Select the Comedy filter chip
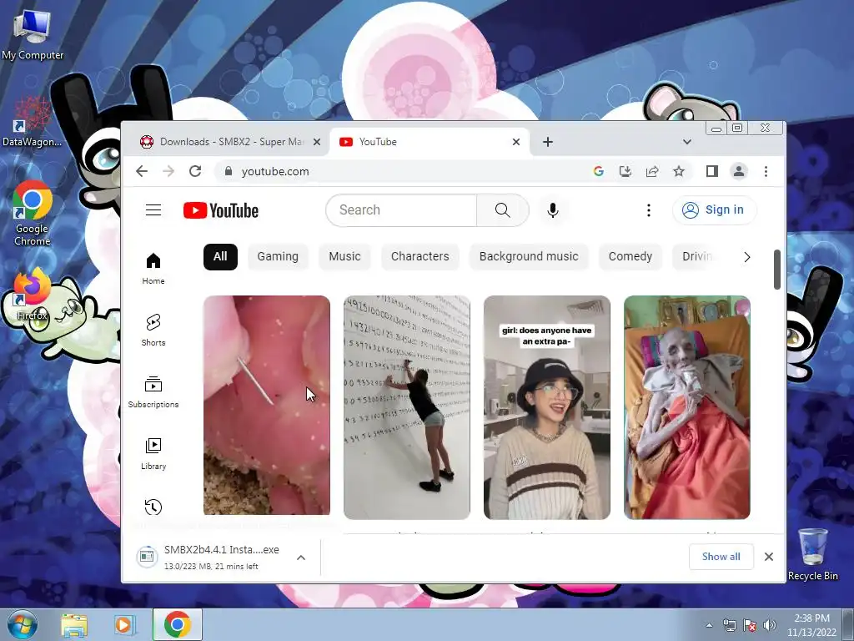The image size is (854, 641). coord(630,257)
